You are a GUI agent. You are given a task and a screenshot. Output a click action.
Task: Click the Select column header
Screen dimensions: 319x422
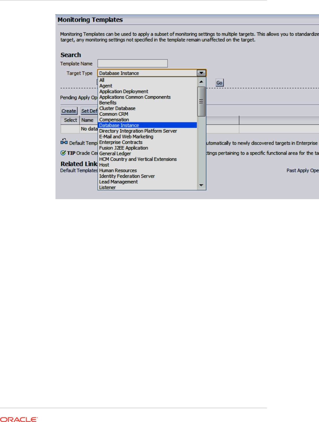(x=70, y=120)
